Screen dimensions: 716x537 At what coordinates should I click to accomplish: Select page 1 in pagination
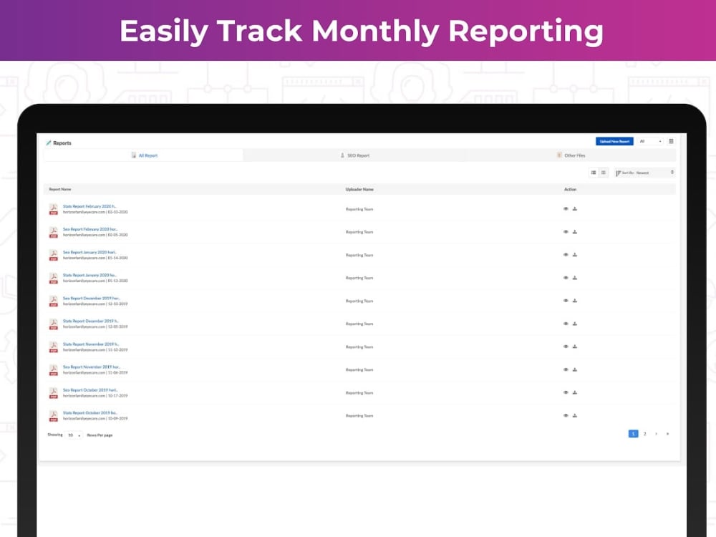click(633, 434)
